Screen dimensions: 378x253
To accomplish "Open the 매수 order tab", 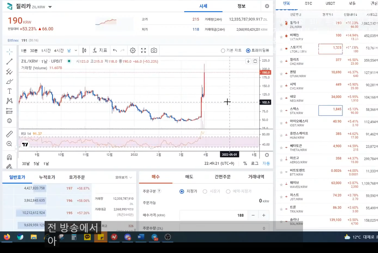I will click(156, 177).
